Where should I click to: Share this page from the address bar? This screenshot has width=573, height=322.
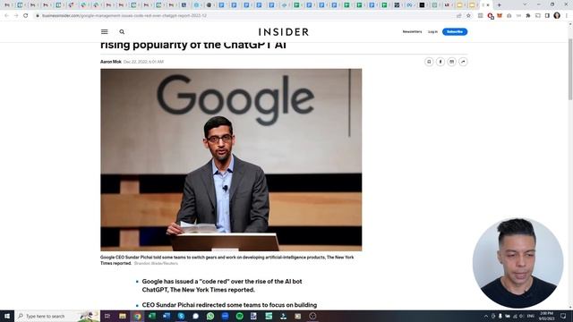click(x=459, y=16)
